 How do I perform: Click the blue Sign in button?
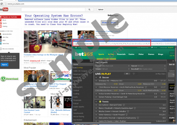(4, 64)
